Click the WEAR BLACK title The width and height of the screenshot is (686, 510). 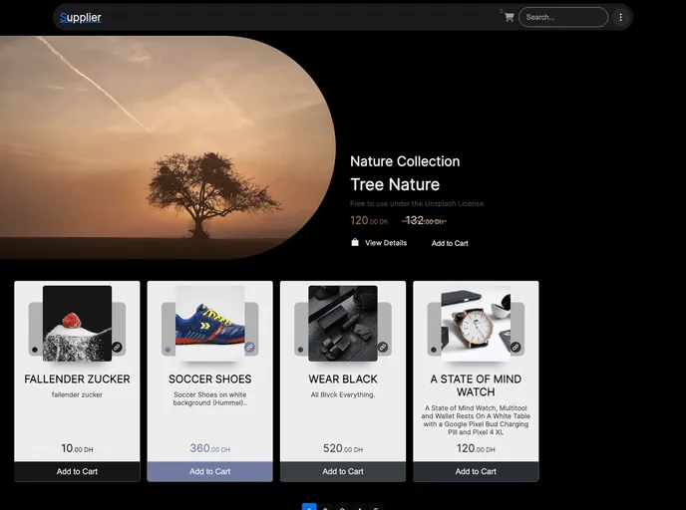pyautogui.click(x=343, y=379)
